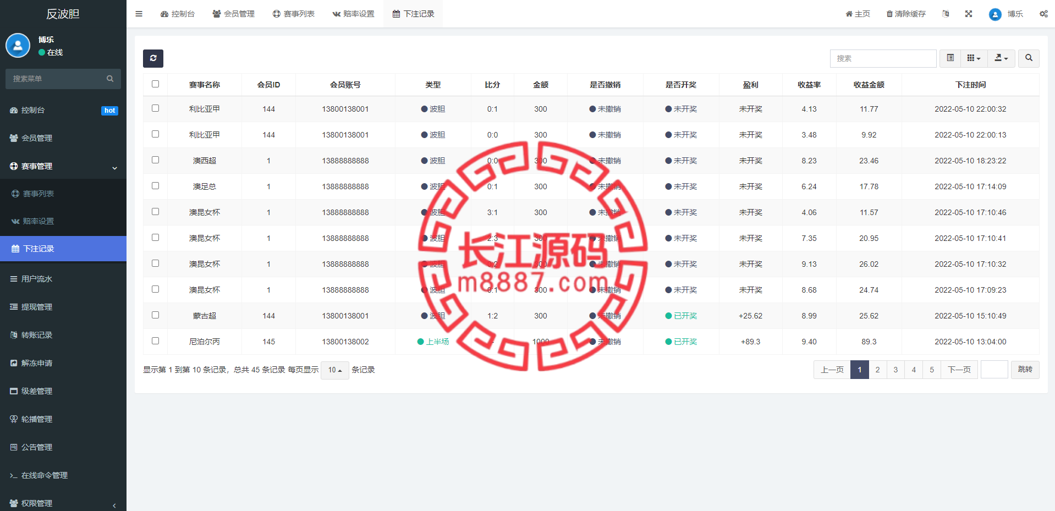Open the page size 10 dropdown

click(x=334, y=370)
